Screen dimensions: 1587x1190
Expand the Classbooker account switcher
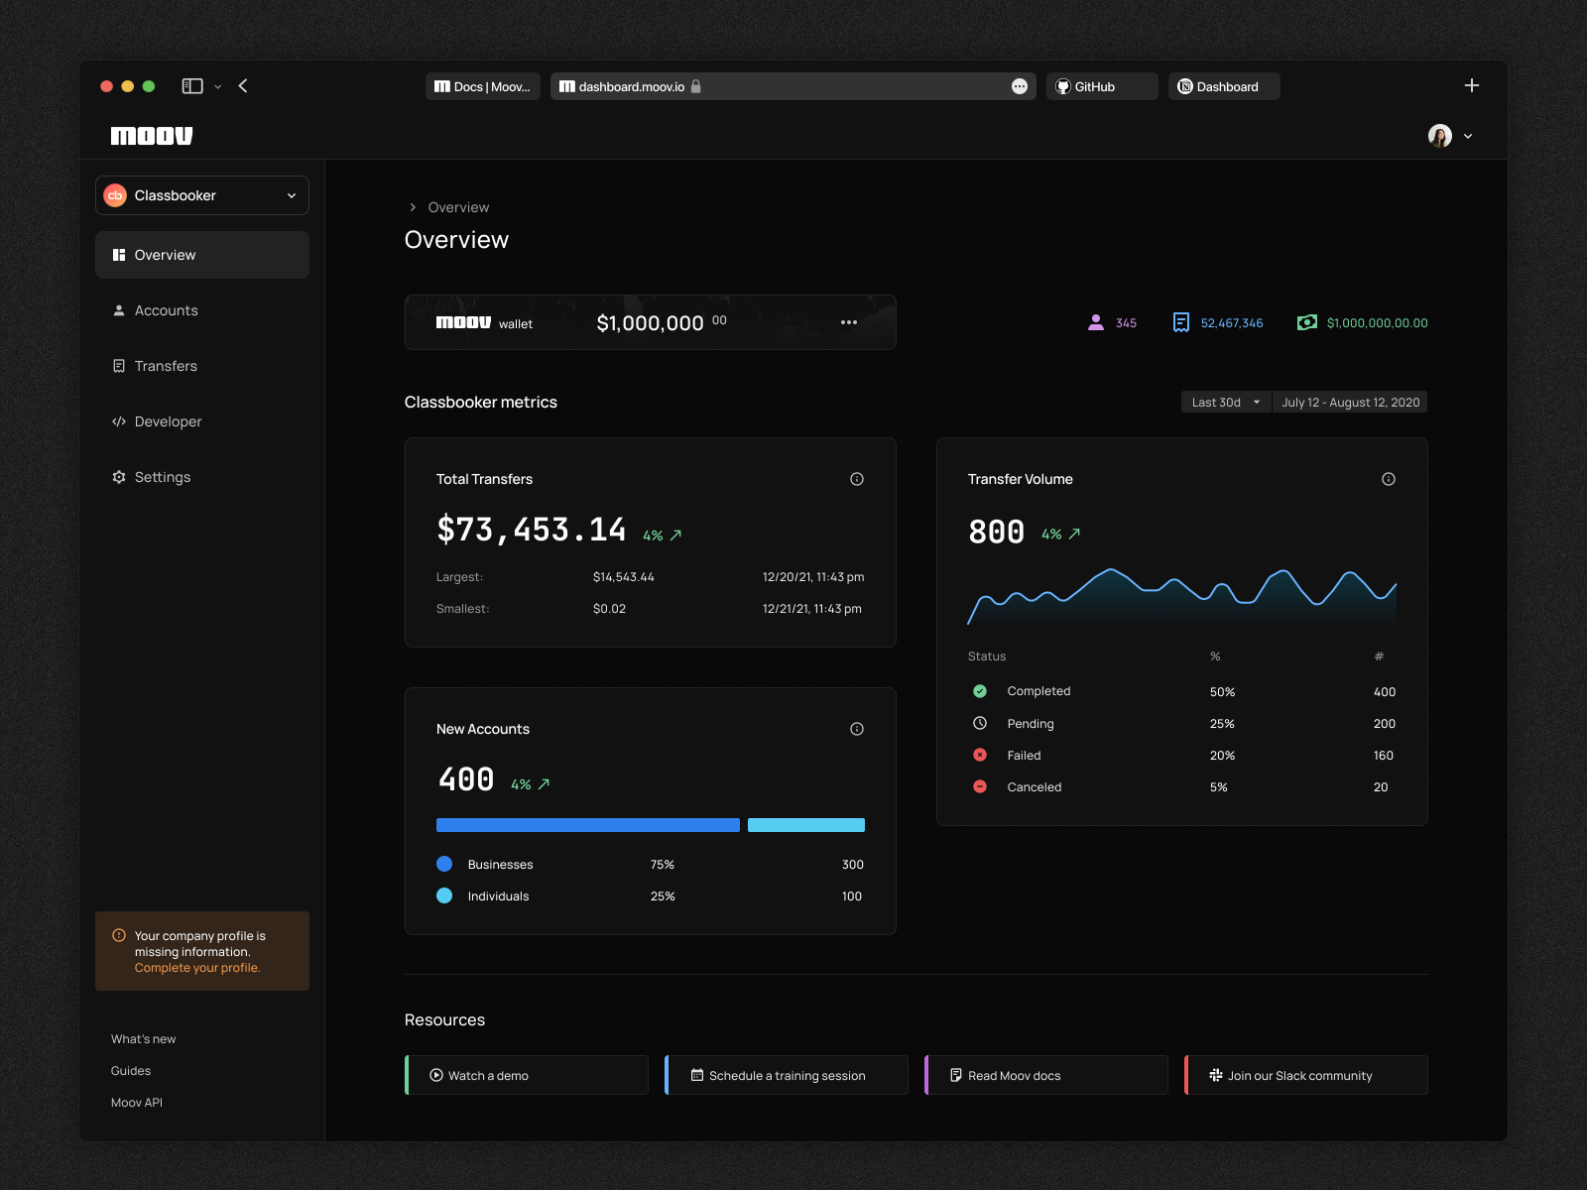tap(201, 195)
